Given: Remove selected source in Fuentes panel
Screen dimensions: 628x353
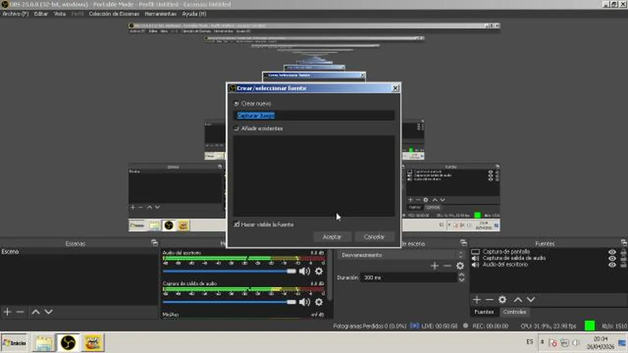Looking at the screenshot, I should (x=489, y=300).
